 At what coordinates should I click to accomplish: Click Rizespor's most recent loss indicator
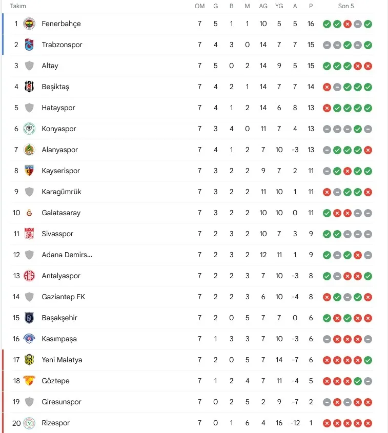(x=368, y=423)
